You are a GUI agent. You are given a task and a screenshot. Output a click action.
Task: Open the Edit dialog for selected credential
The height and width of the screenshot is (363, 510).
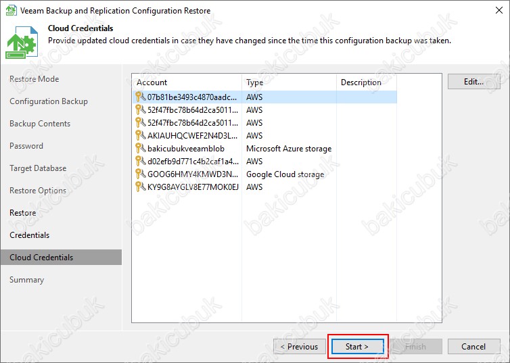[473, 82]
